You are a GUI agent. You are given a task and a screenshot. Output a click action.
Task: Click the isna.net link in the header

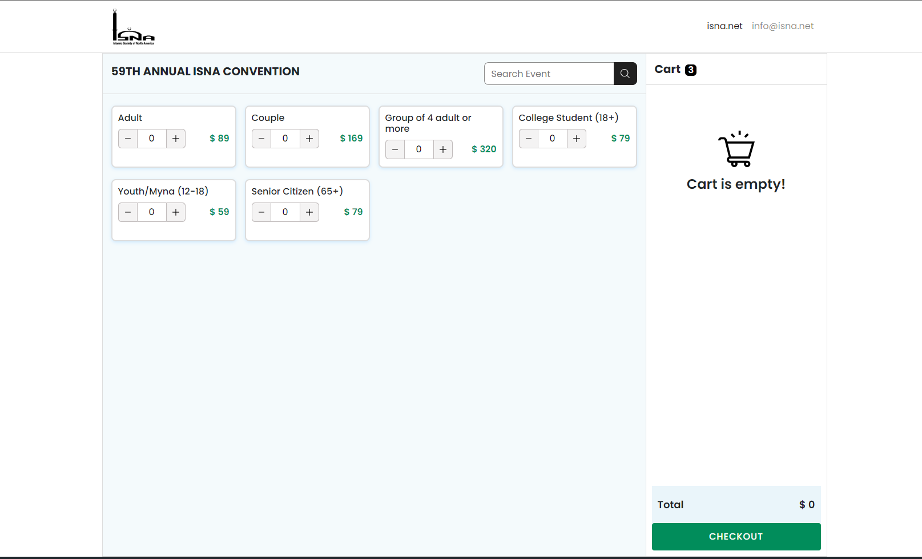(x=724, y=26)
